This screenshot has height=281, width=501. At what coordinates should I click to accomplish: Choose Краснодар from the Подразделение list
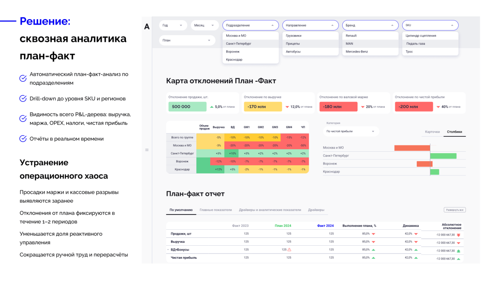[x=251, y=60]
